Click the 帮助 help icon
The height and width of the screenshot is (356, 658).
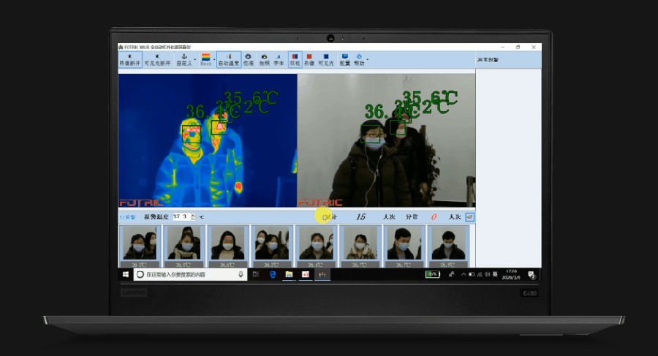point(359,60)
